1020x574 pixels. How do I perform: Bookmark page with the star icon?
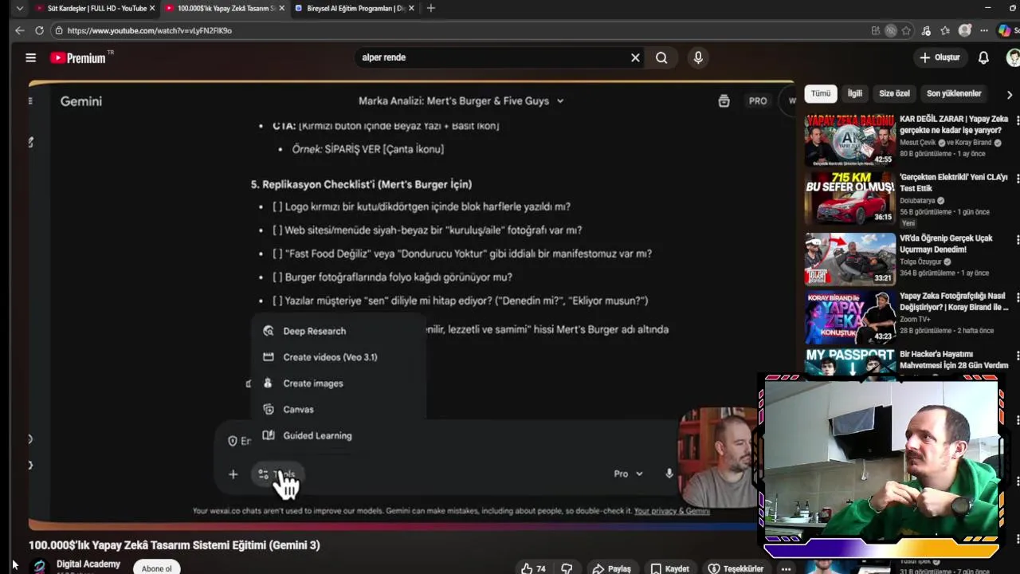[x=906, y=30]
